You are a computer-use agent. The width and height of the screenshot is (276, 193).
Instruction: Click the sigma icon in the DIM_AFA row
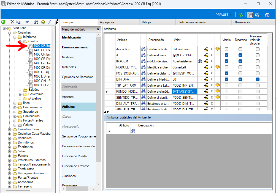[212, 79]
